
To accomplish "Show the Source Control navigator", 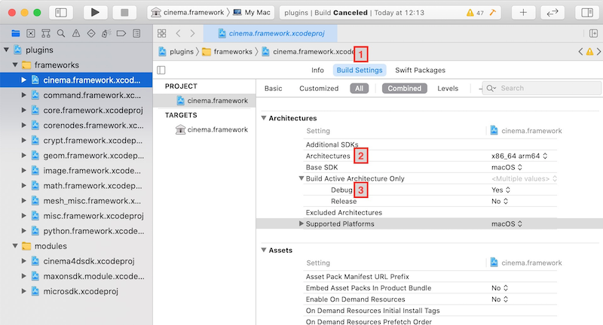I will [31, 34].
